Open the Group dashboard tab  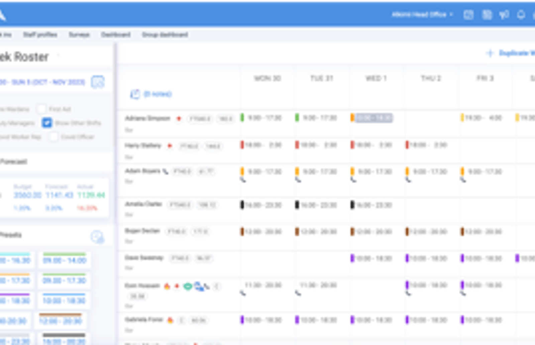(x=165, y=35)
